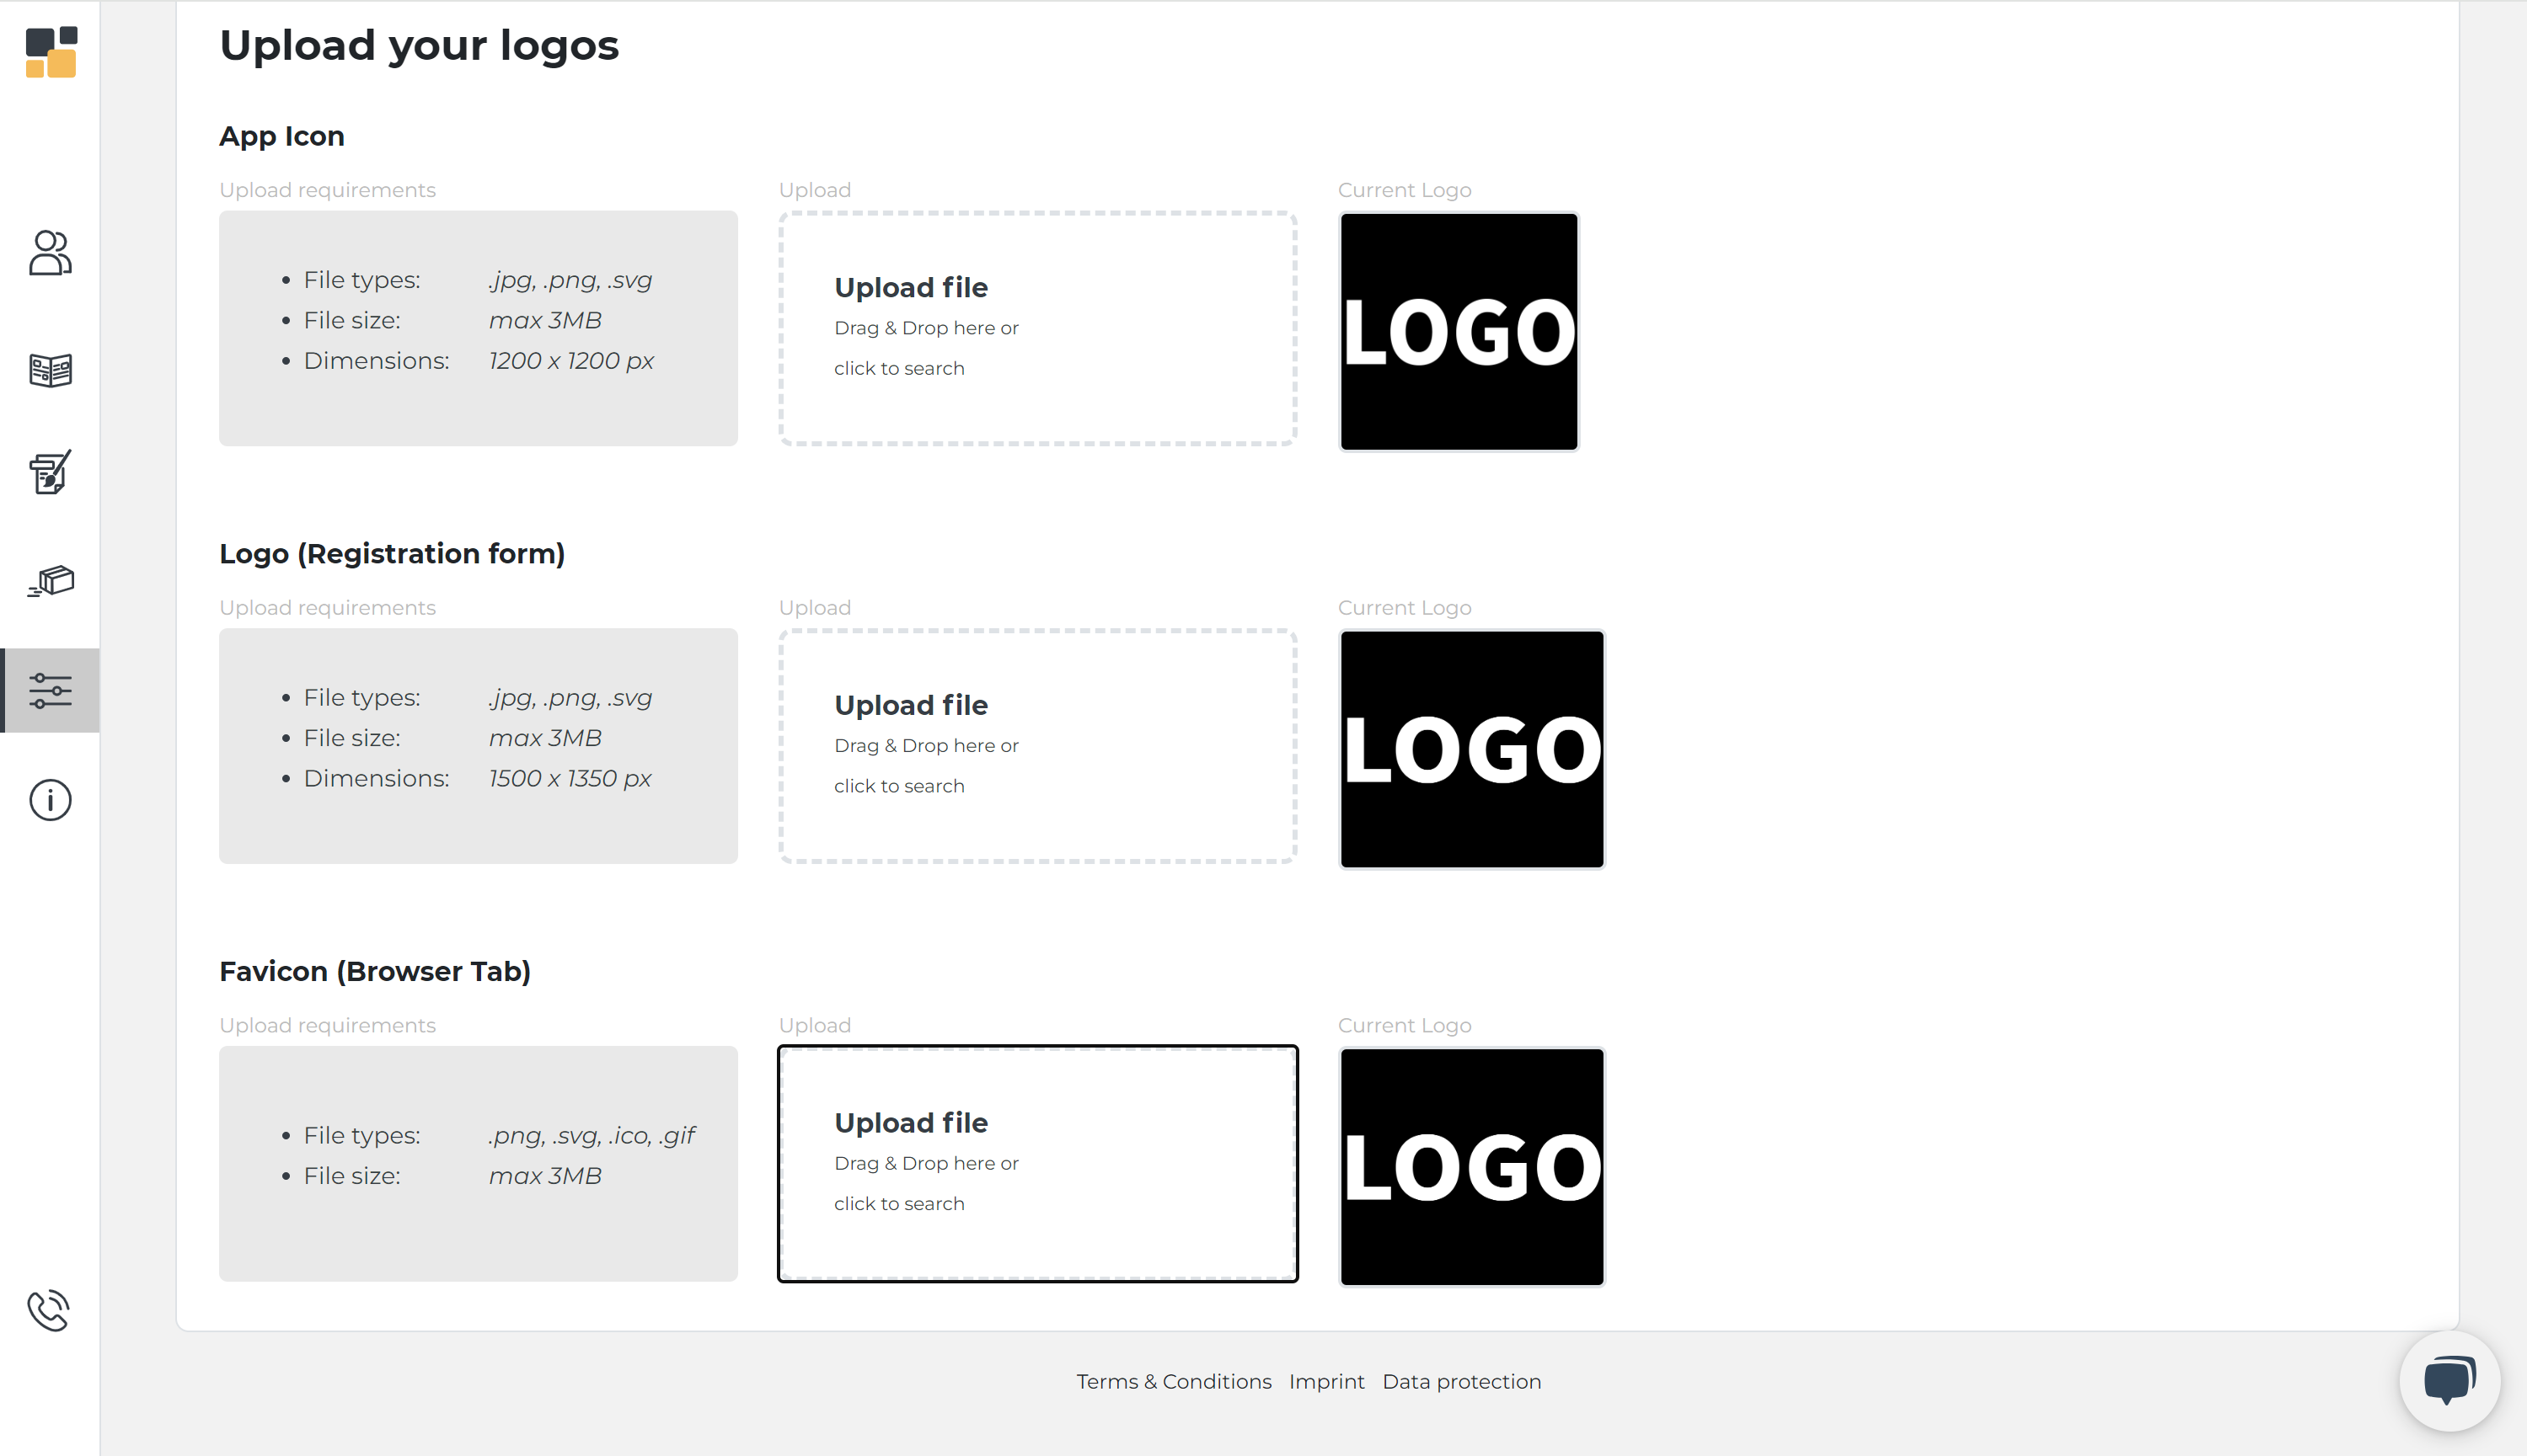
Task: Click the "Logo (Registration form)" heading
Action: [392, 554]
